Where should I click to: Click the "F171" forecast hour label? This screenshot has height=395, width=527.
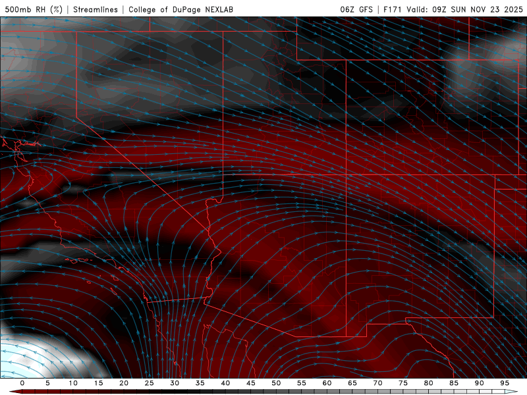point(393,9)
